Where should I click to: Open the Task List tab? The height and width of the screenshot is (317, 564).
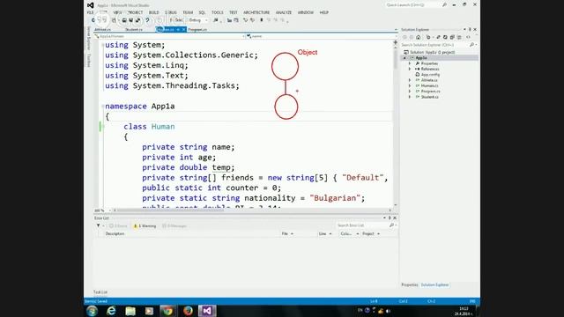[x=100, y=292]
